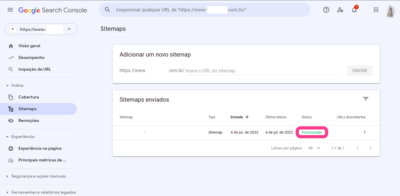Click the Status column header
Screen dimensions: 400x196
point(307,117)
